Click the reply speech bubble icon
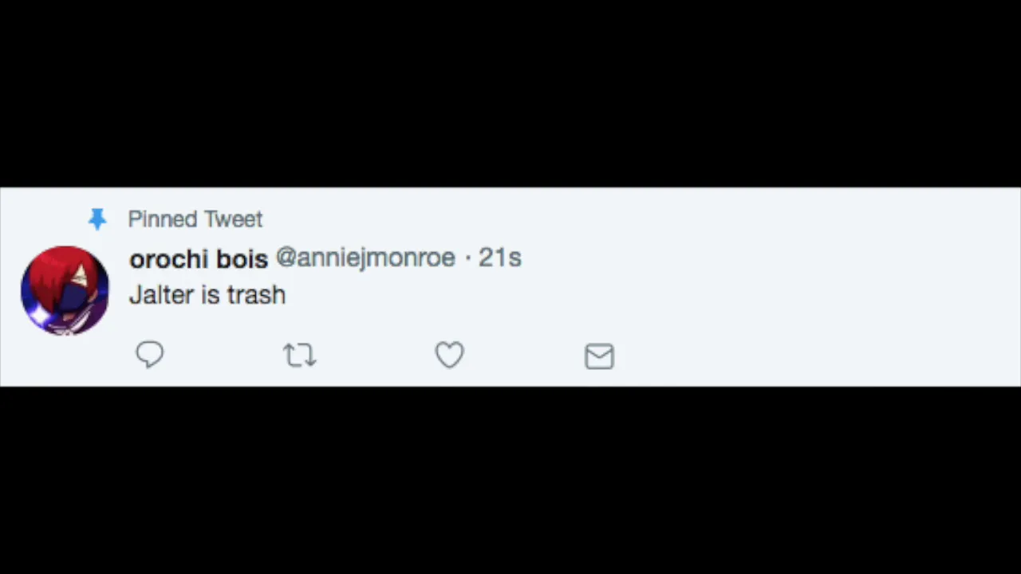 point(149,355)
